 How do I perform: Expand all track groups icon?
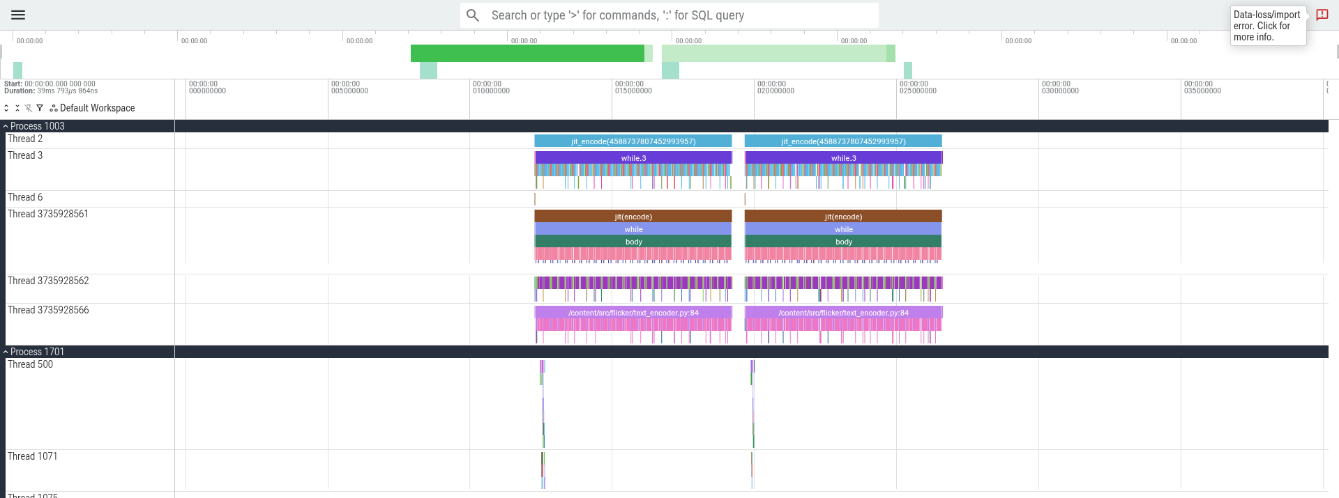(6, 108)
